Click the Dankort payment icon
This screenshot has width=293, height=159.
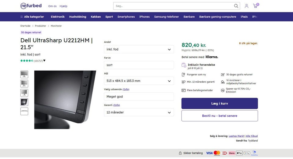coord(224,153)
